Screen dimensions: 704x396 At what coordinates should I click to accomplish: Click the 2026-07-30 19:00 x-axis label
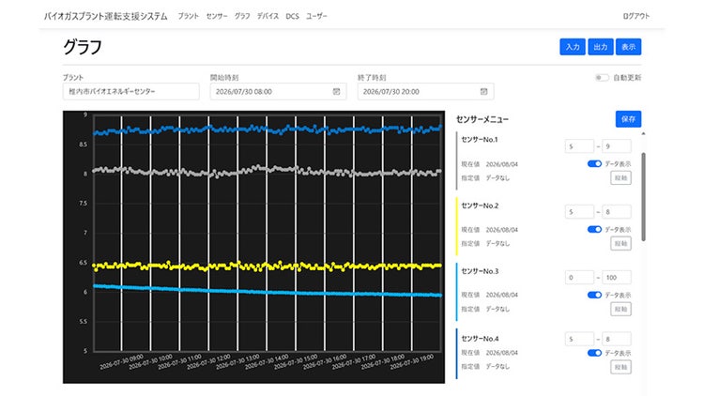pos(411,361)
